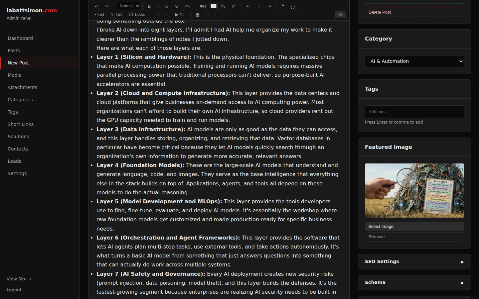Navigate to the Media section

pyautogui.click(x=14, y=75)
